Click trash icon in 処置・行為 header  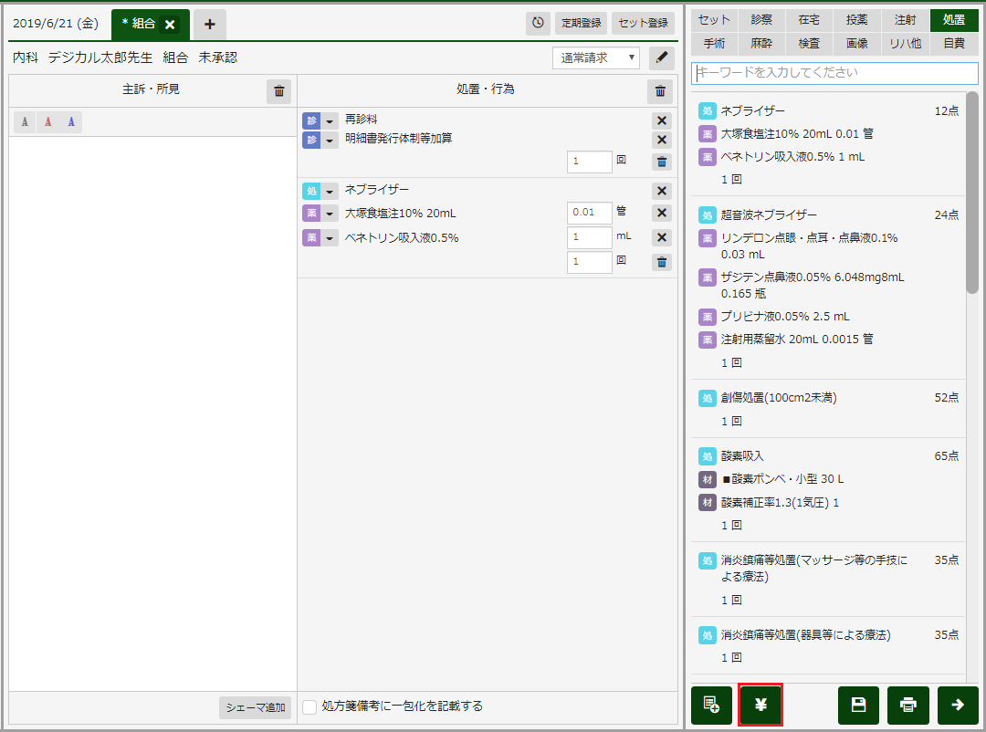(660, 91)
